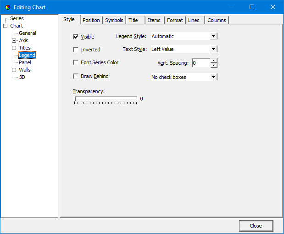The width and height of the screenshot is (284, 234).
Task: Open the 'No check boxes' dropdown
Action: (213, 77)
